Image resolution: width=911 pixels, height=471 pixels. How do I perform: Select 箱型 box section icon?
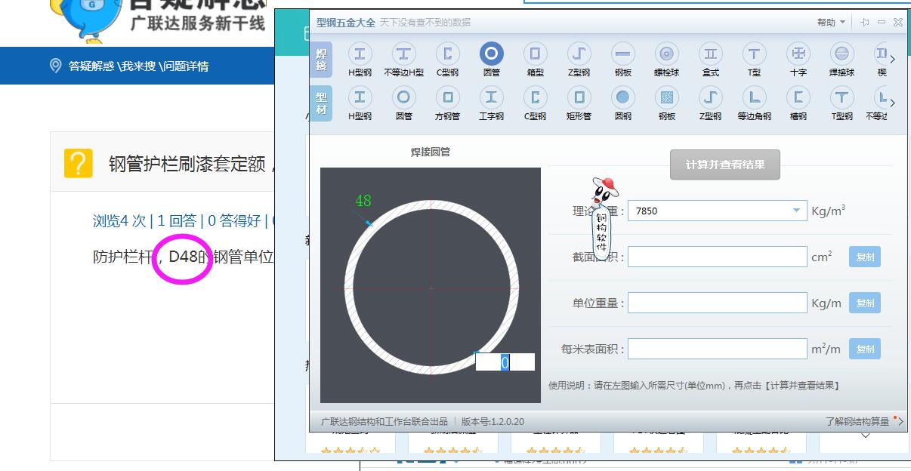[x=536, y=60]
